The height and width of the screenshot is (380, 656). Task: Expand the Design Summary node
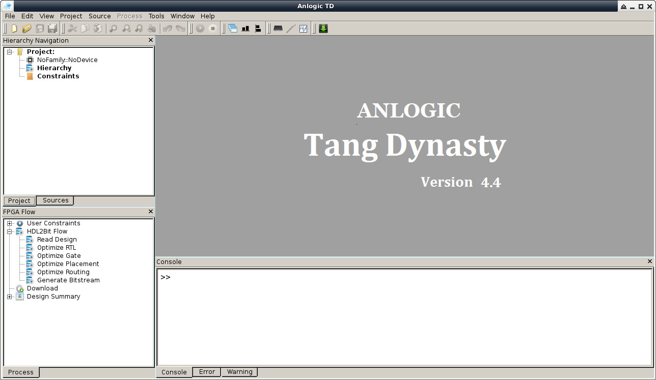click(x=10, y=297)
